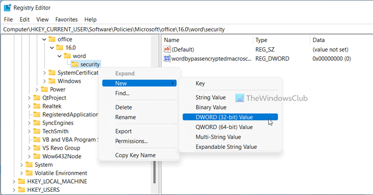
Task: Expand the Windows key under Microsoft
Action: (44, 81)
